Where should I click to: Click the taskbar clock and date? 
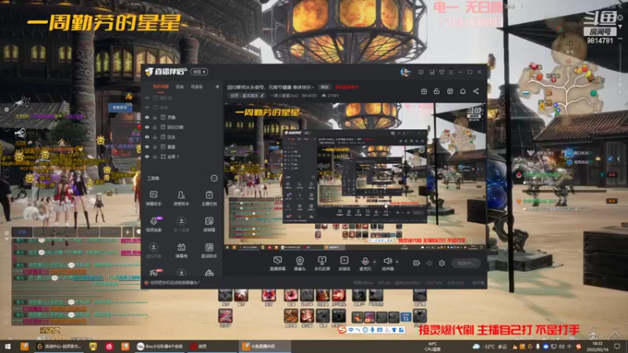click(x=597, y=347)
